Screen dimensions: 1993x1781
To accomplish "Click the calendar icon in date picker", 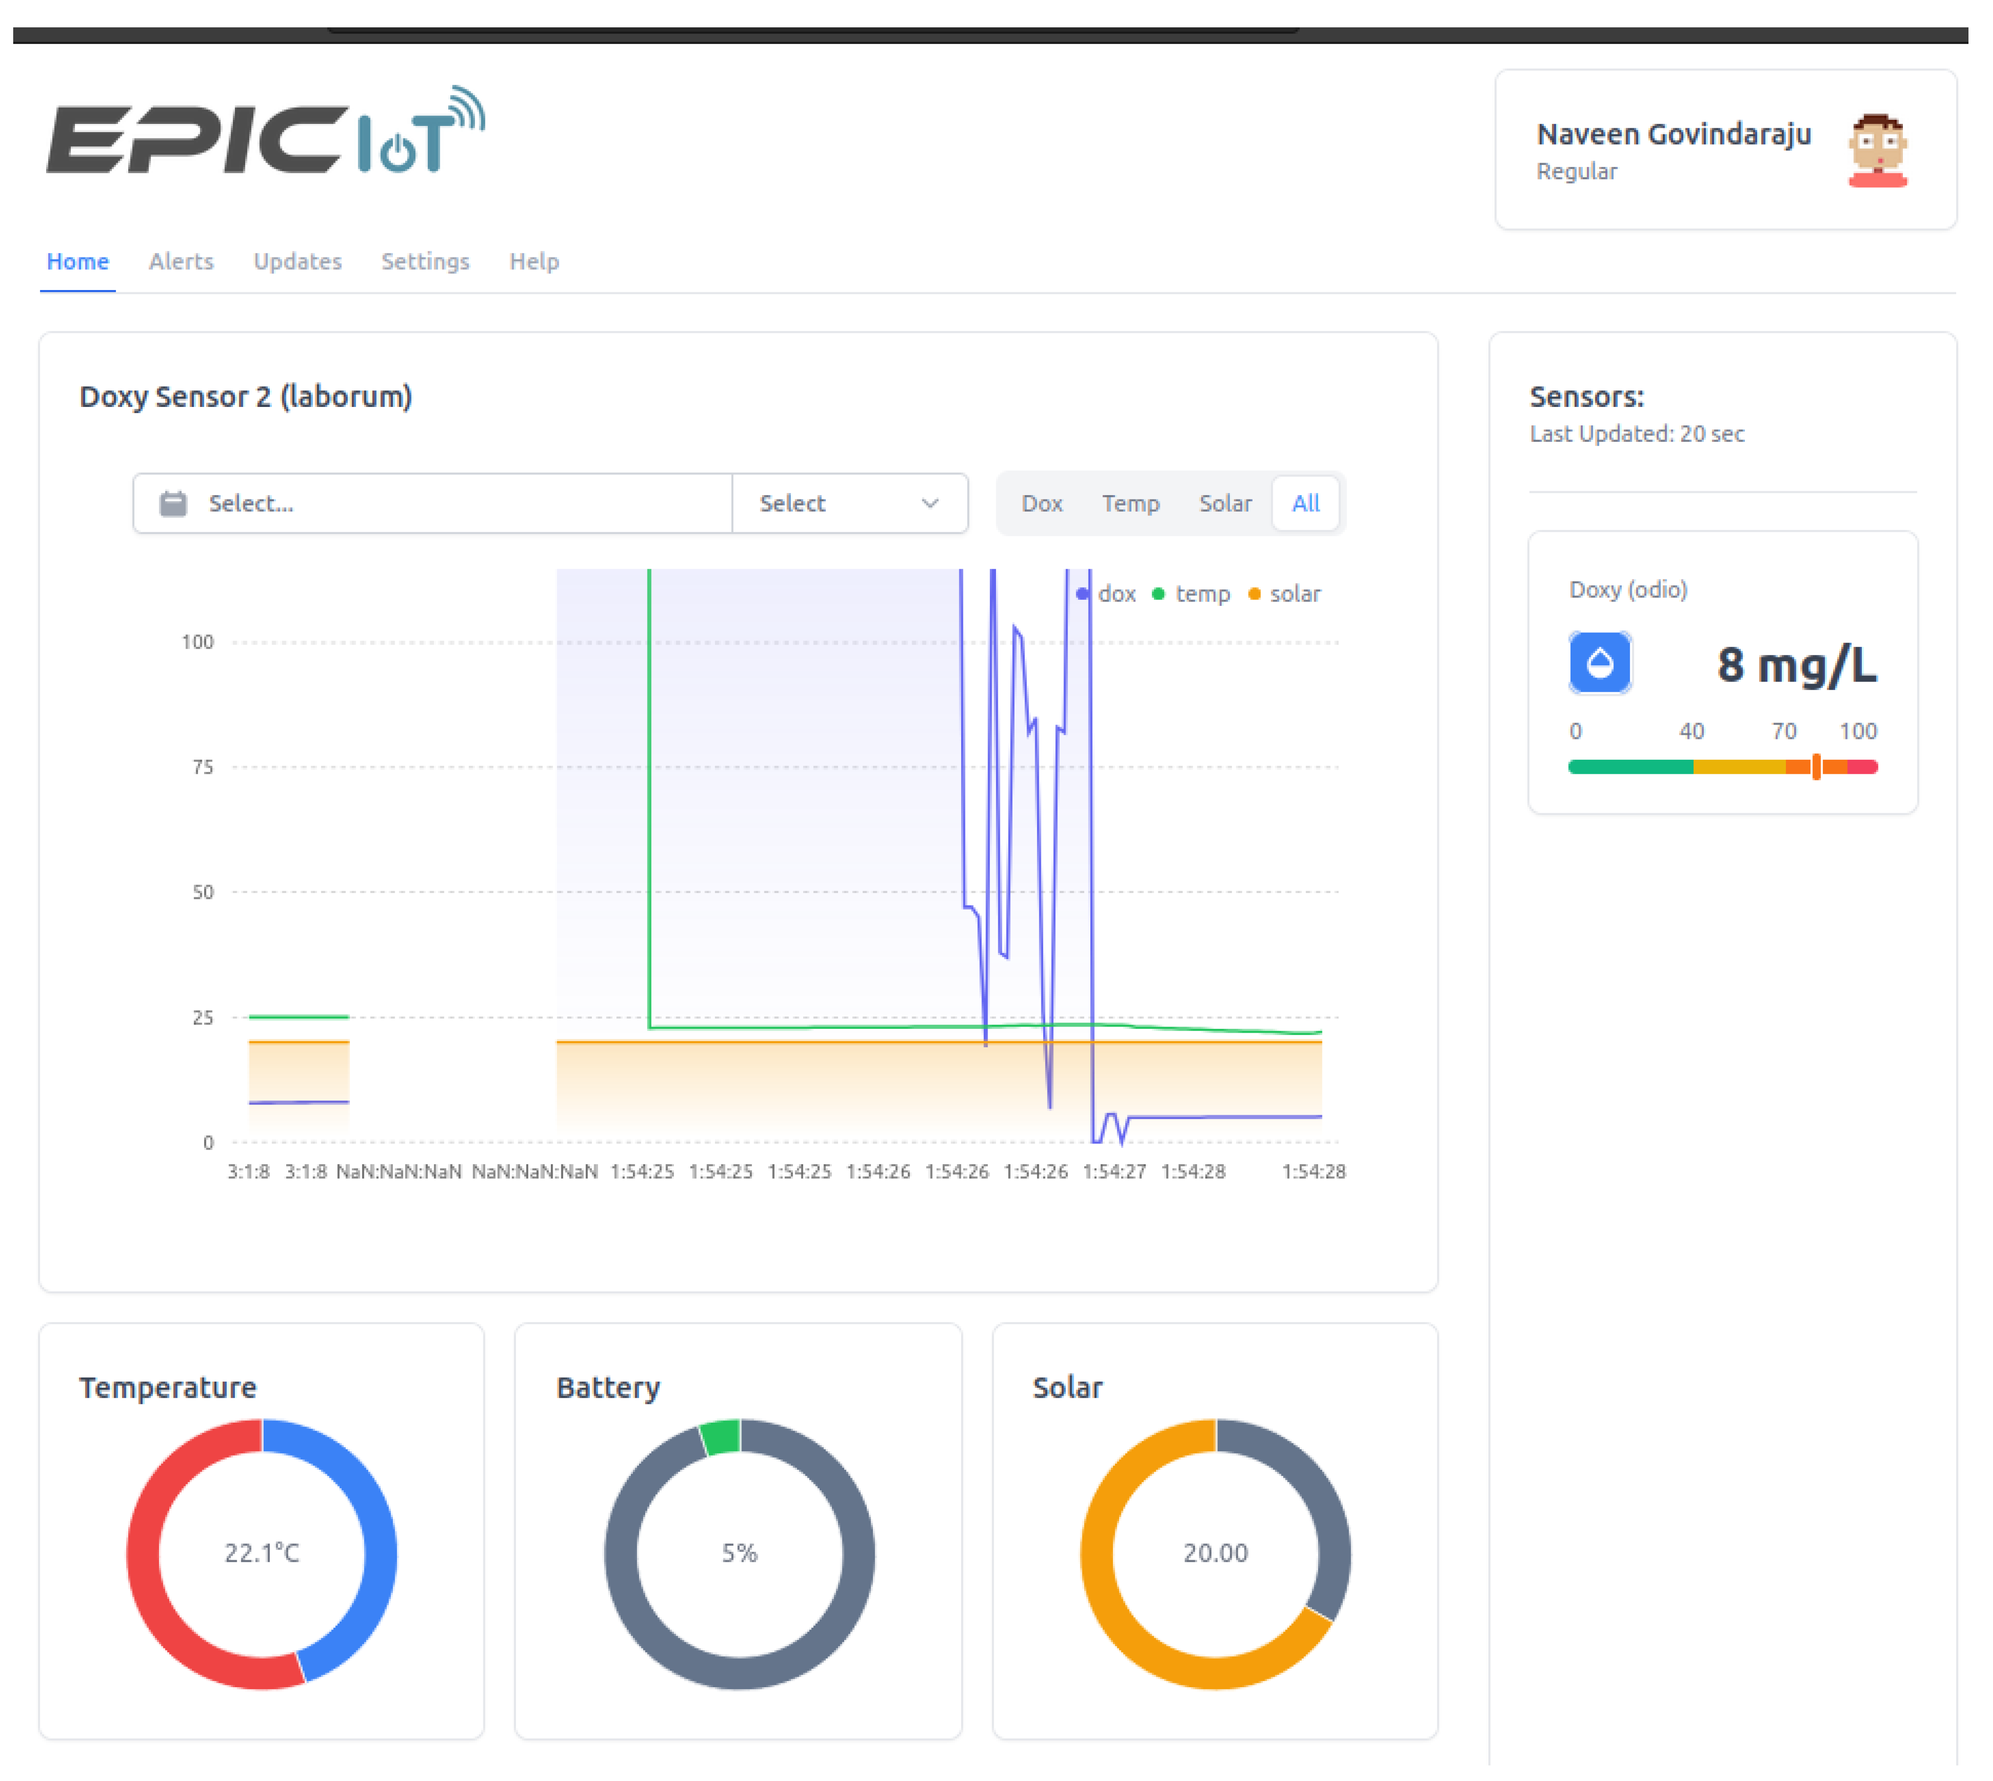I will click(x=173, y=503).
